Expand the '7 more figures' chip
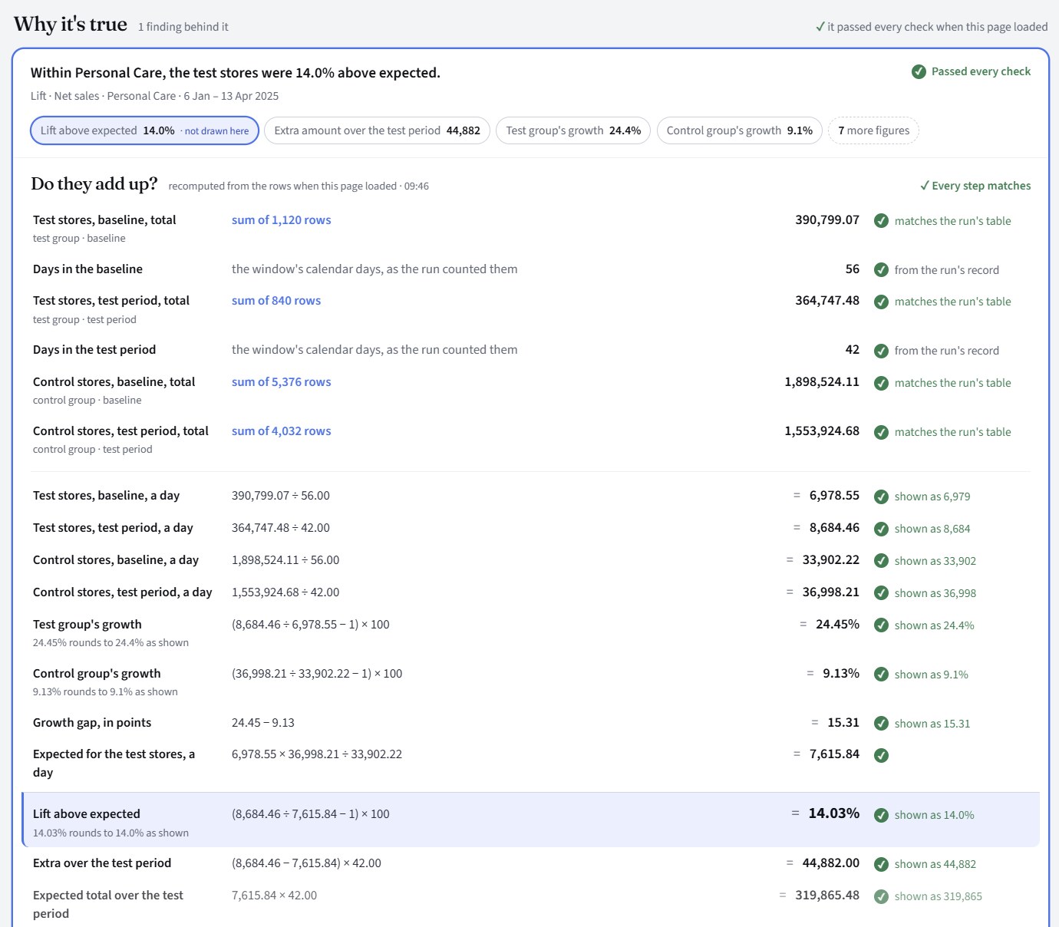 (x=873, y=130)
